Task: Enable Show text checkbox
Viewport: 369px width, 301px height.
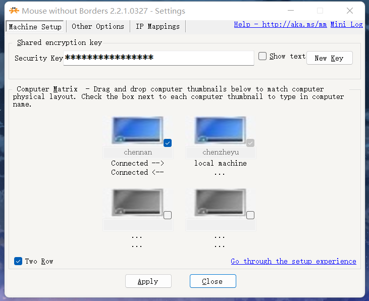Action: click(262, 56)
